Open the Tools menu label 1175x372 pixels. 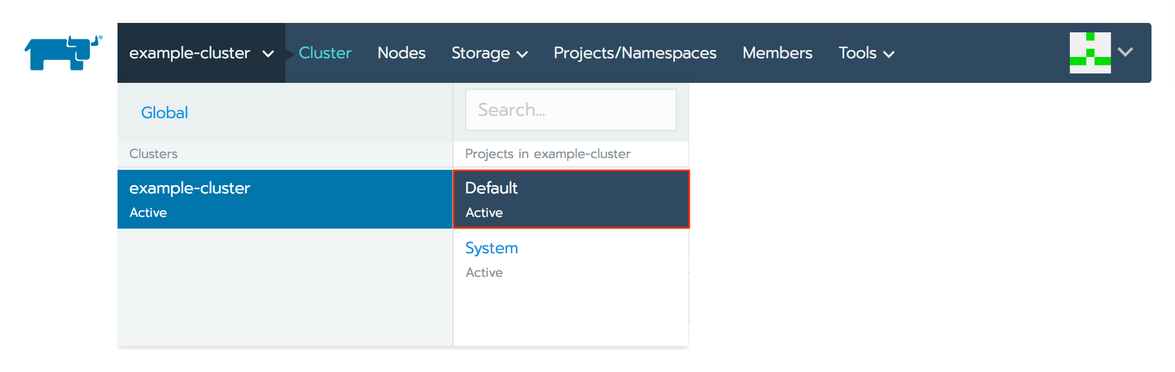(x=857, y=53)
